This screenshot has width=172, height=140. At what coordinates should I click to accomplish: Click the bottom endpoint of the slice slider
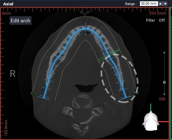pyautogui.click(x=164, y=94)
